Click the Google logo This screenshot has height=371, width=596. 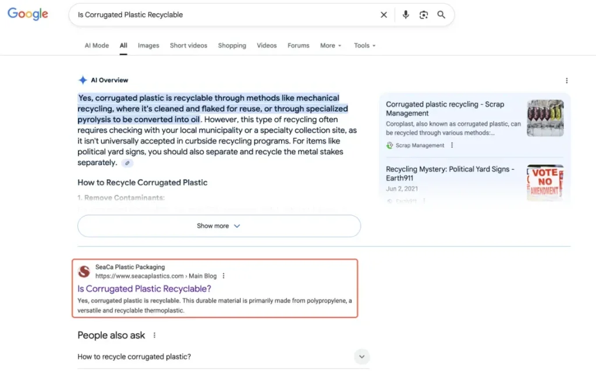27,15
